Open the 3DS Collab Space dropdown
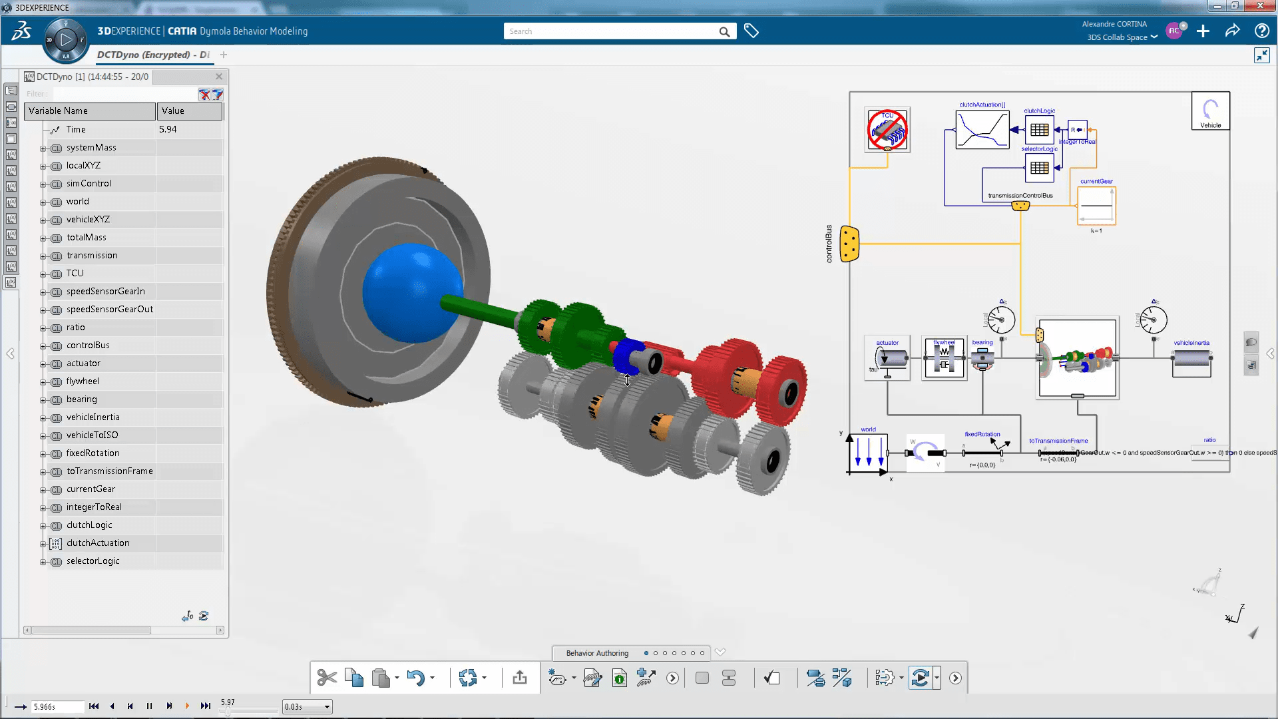This screenshot has height=719, width=1278. pos(1122,37)
